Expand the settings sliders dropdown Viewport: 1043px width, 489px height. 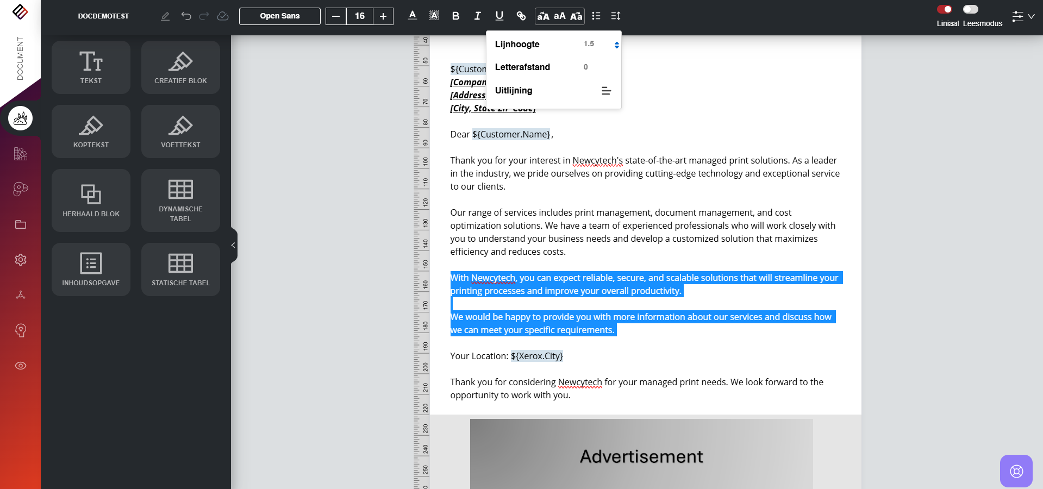pos(1023,16)
